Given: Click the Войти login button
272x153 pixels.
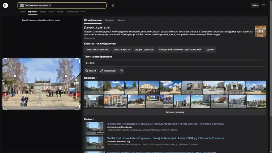Looking at the screenshot, I should coord(255,5).
